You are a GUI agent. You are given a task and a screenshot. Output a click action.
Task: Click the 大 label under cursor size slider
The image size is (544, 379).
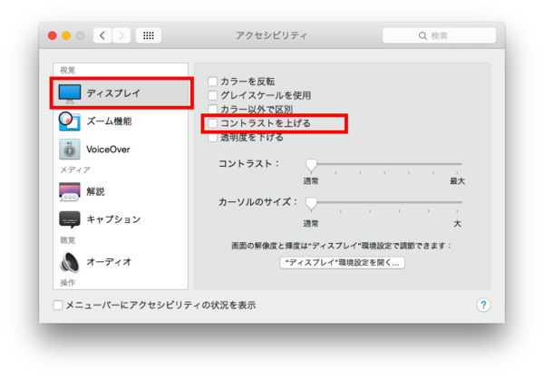(x=457, y=224)
